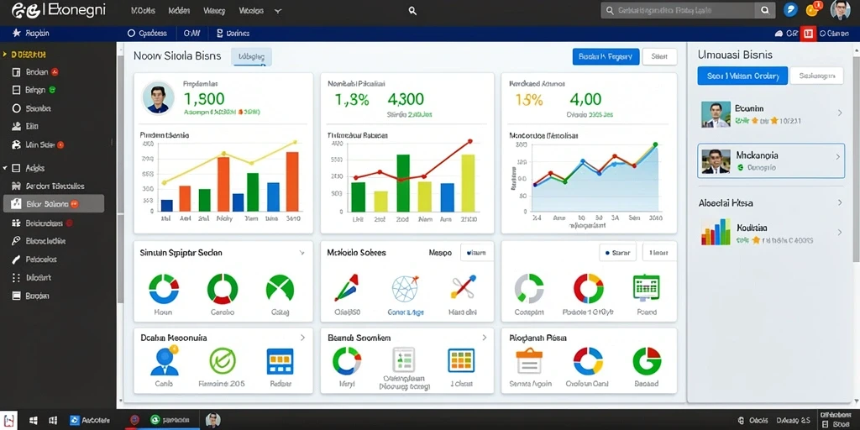Expand the Simuin Spiptar Sedan panel chevron
This screenshot has height=430, width=860.
point(302,253)
